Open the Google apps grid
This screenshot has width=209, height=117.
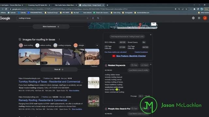pyautogui.click(x=199, y=18)
